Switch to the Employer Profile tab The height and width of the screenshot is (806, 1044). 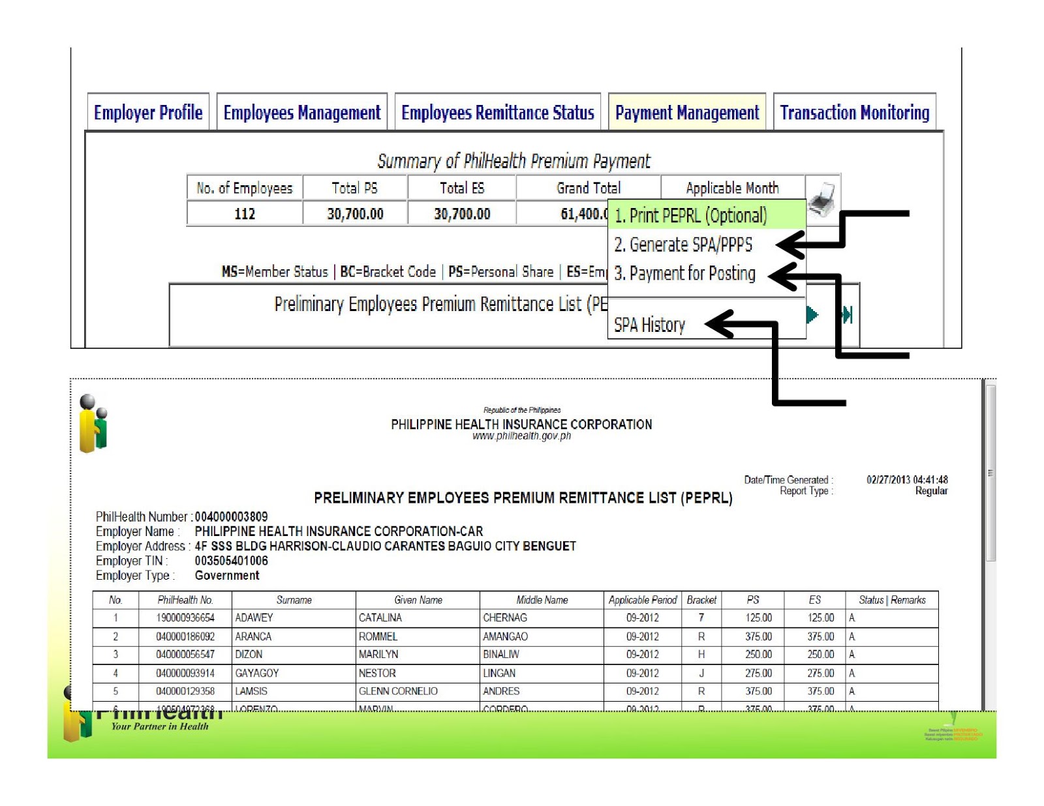[x=148, y=112]
